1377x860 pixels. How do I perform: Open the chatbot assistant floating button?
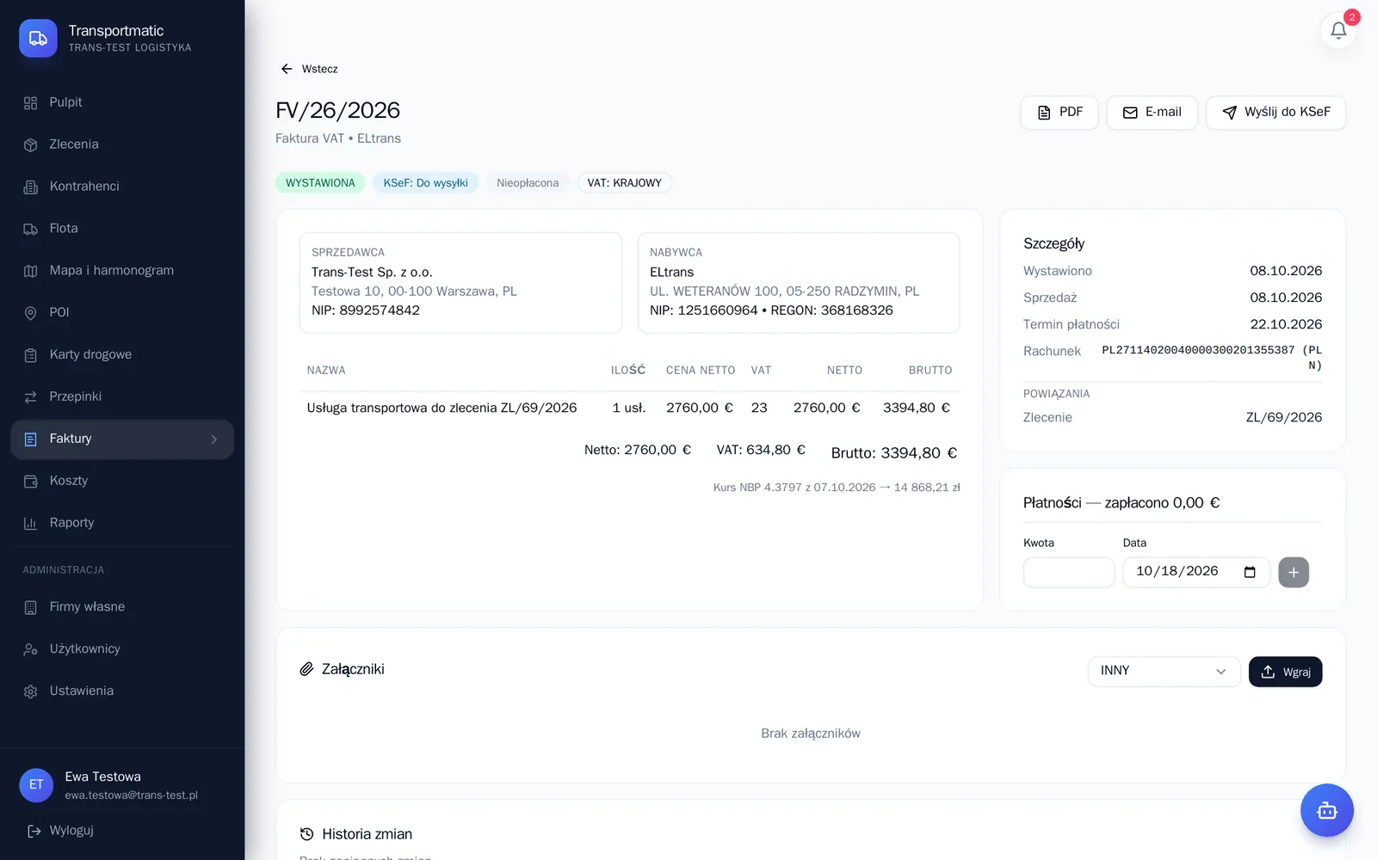click(x=1326, y=810)
